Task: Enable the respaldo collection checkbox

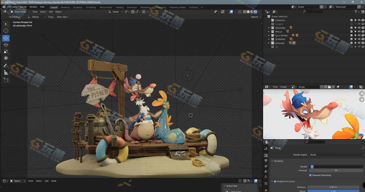Action: point(351,24)
